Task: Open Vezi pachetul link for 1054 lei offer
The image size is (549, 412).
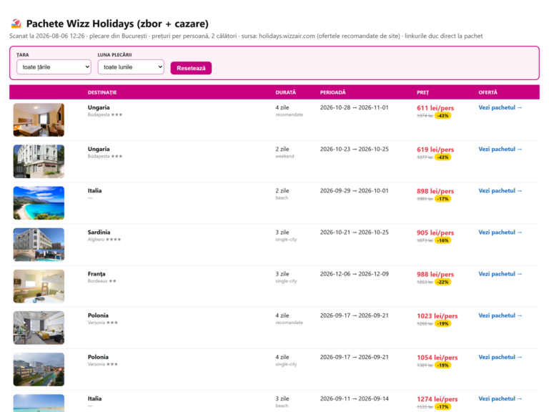Action: (500, 357)
